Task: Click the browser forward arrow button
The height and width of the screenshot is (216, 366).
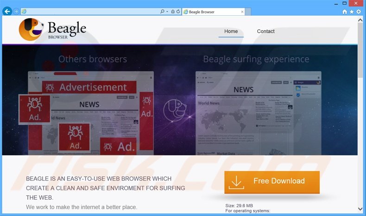Action: [x=16, y=12]
